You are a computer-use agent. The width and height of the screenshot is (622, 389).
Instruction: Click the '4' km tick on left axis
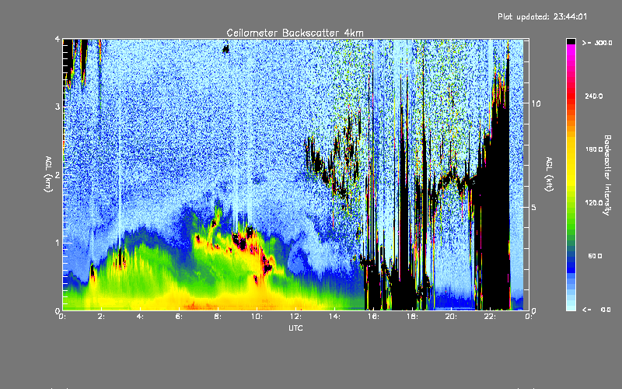58,39
